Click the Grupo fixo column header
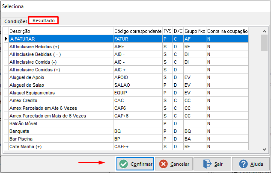 (195, 31)
